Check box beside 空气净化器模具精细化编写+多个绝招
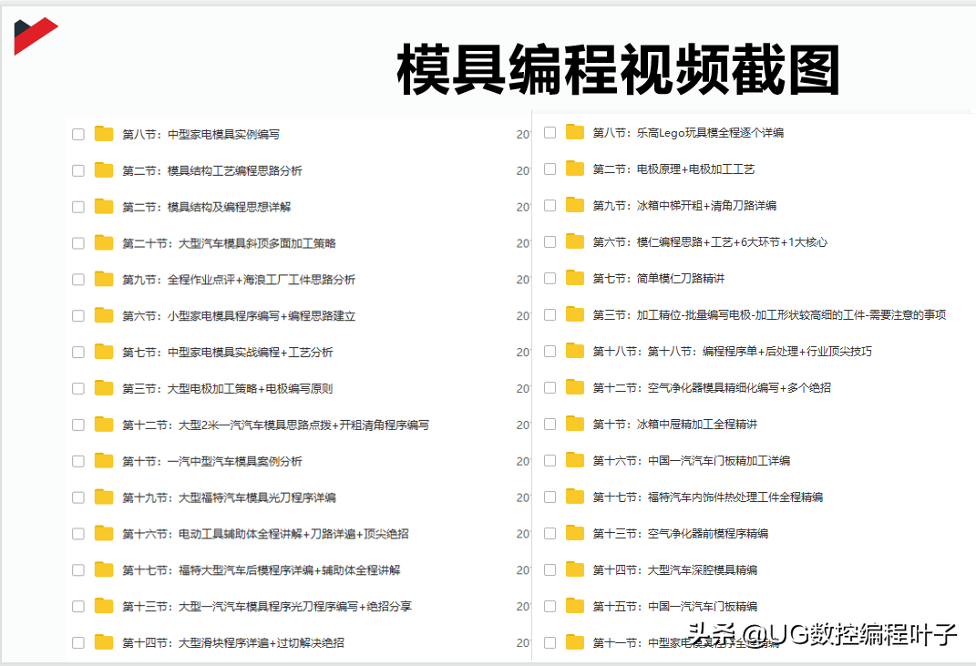Viewport: 976px width, 666px height. tap(550, 387)
